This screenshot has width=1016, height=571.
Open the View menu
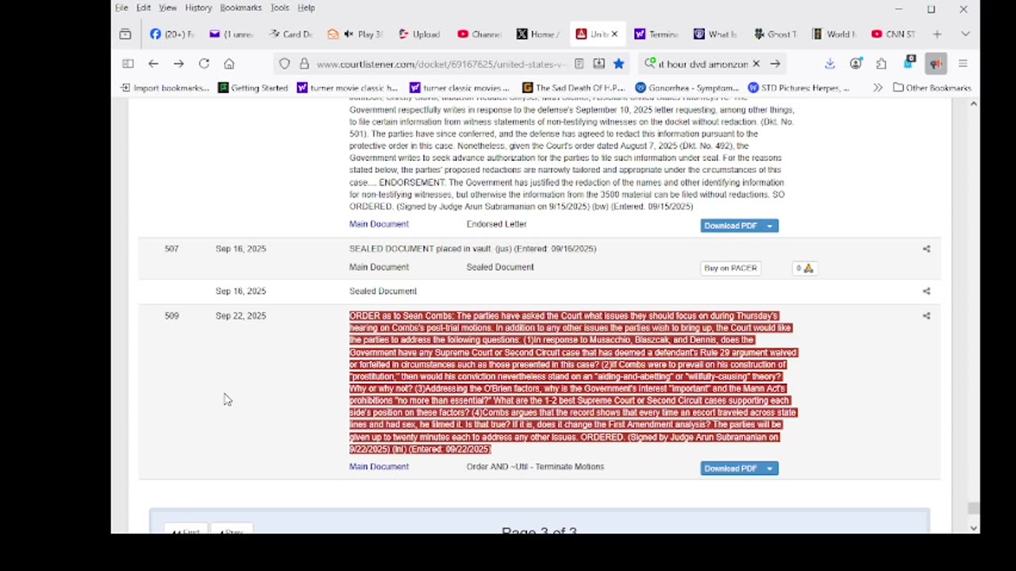coord(167,8)
